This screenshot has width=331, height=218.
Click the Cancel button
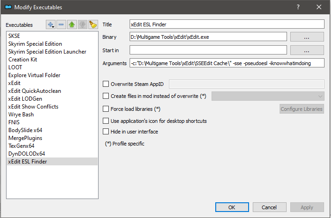(268, 207)
